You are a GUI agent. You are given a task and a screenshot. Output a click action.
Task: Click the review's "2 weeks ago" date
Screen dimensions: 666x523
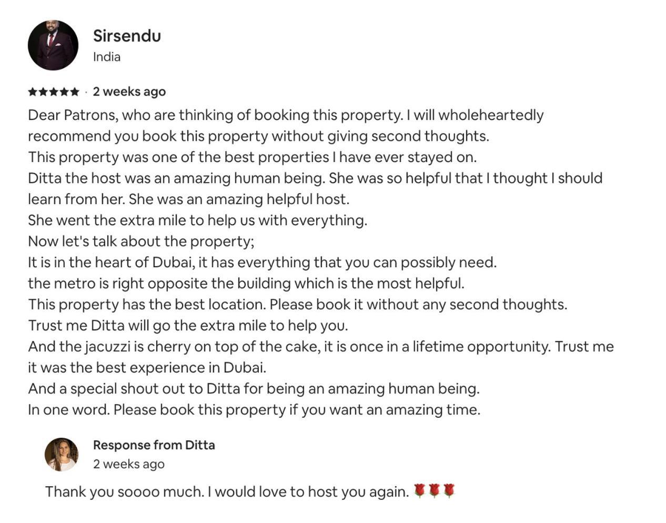pos(129,92)
